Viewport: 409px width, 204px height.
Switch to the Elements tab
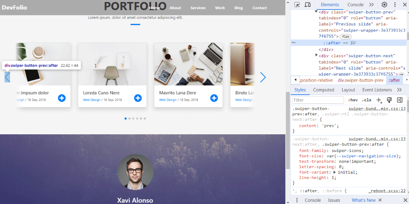[330, 5]
